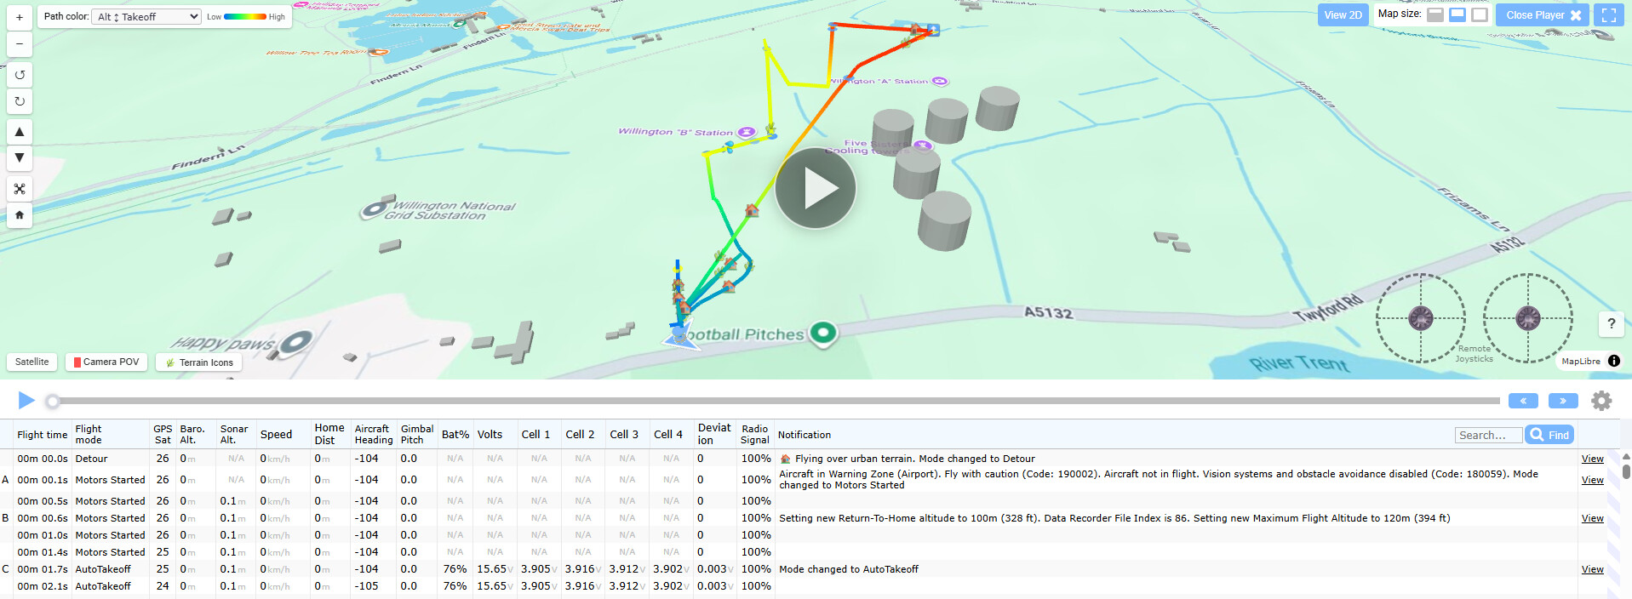
Task: Center the map on the home point
Action: pos(20,215)
